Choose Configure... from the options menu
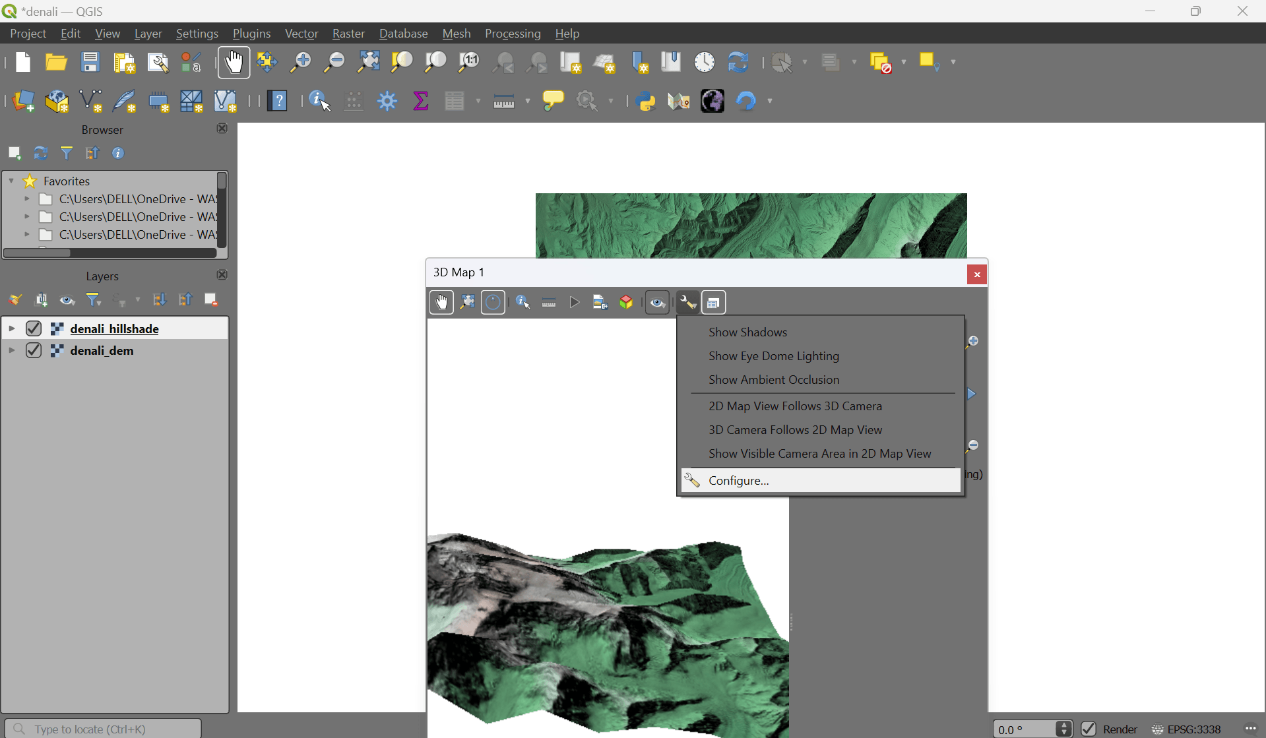This screenshot has height=738, width=1266. pyautogui.click(x=738, y=481)
